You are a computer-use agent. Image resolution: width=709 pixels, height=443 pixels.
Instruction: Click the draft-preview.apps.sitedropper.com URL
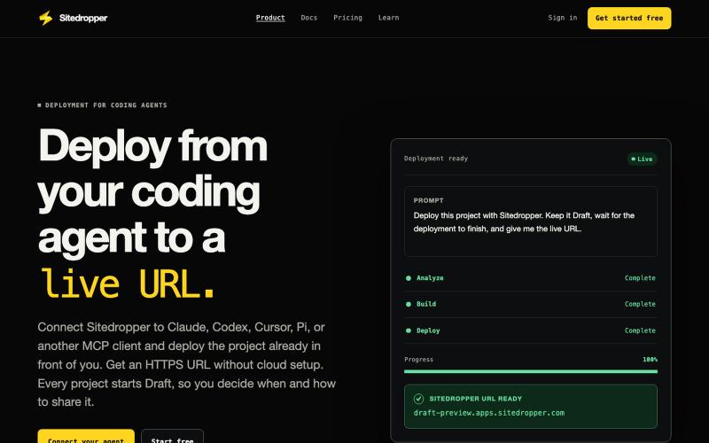tap(489, 413)
